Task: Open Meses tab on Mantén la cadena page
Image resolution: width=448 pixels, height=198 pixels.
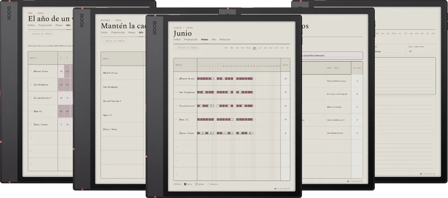Action: (132, 32)
